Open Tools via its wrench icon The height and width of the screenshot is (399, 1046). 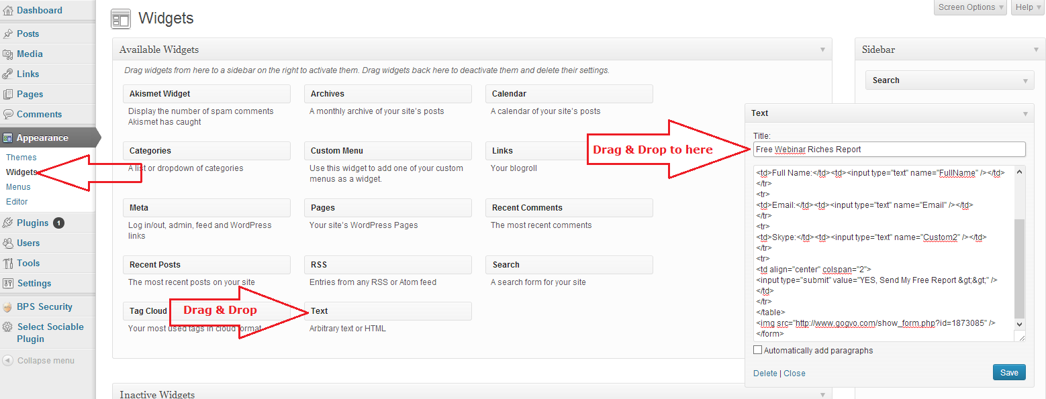[x=8, y=264]
